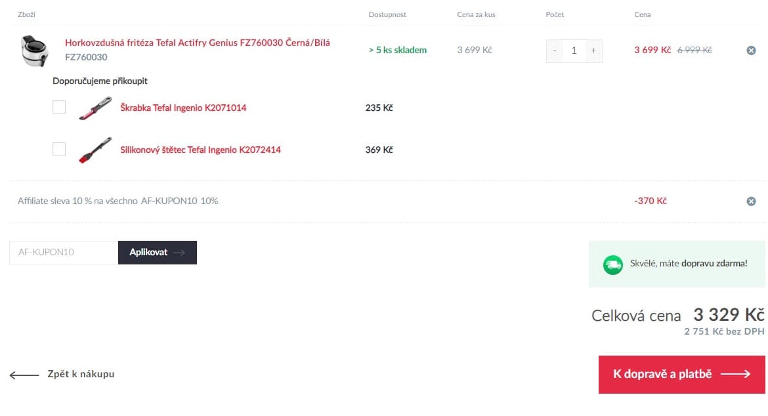Apply the coupon with Aplikovat button

[158, 253]
